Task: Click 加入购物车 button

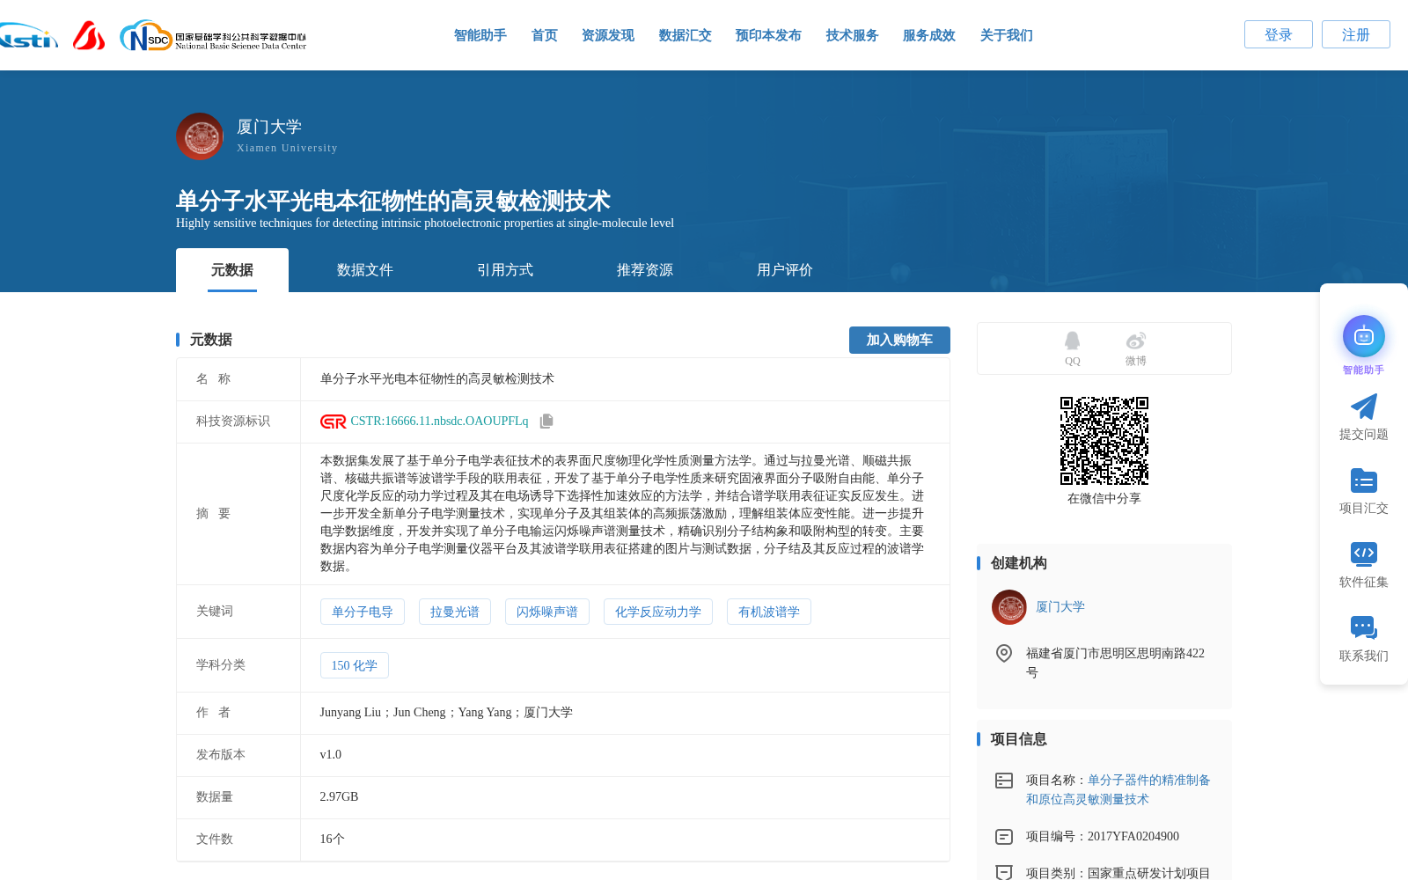Action: (899, 340)
